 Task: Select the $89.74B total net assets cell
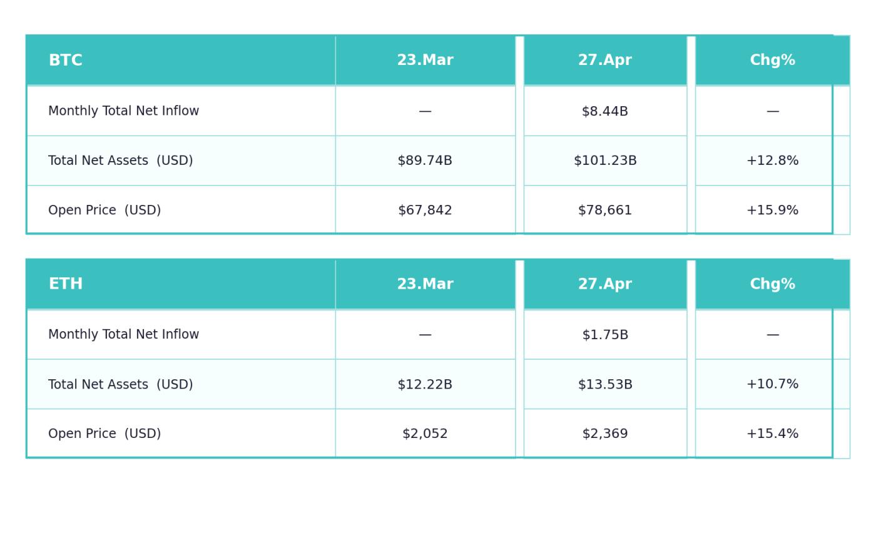coord(425,161)
